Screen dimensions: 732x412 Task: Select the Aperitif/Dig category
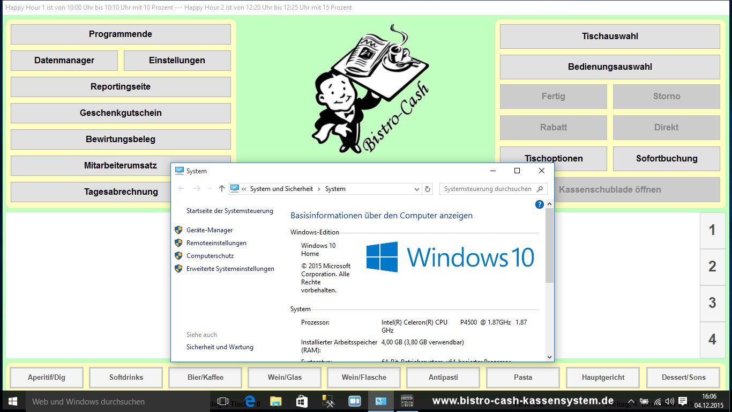tap(47, 377)
